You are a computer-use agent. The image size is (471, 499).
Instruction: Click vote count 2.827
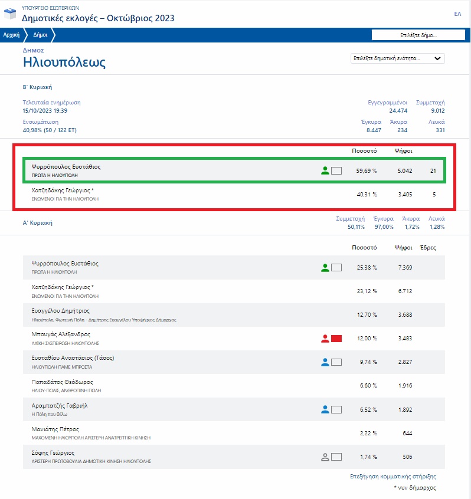coord(405,362)
